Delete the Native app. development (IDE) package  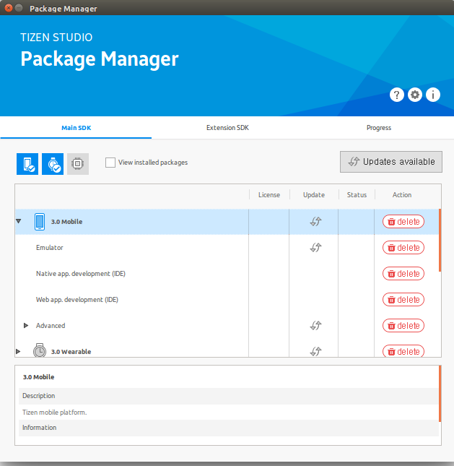pos(403,274)
